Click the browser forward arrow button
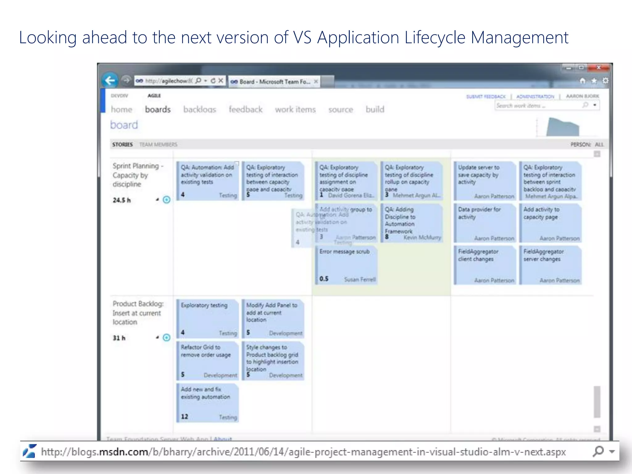The width and height of the screenshot is (632, 474). point(126,81)
